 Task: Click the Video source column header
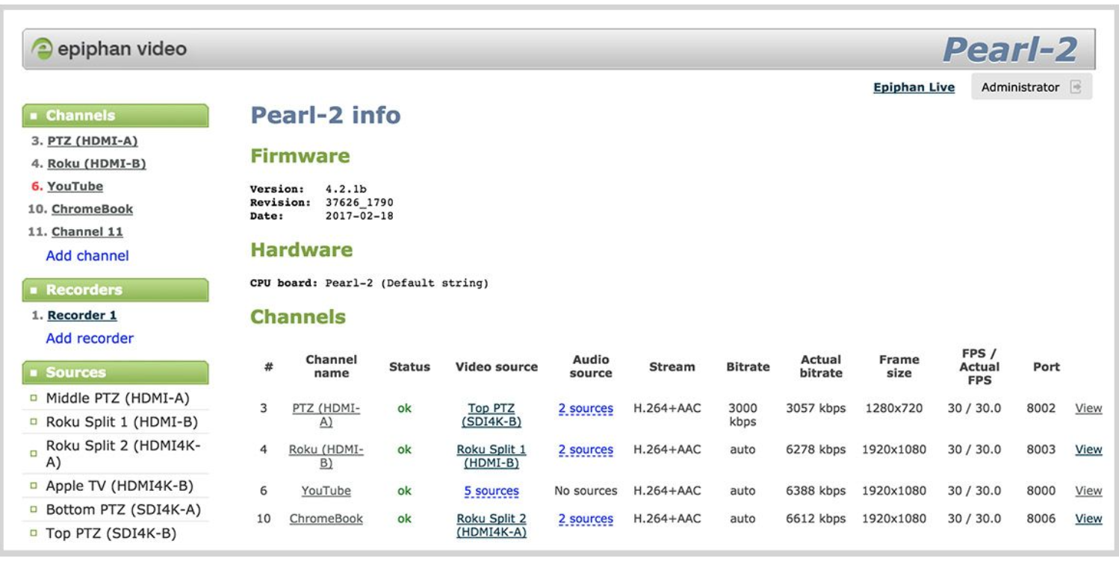click(x=497, y=366)
